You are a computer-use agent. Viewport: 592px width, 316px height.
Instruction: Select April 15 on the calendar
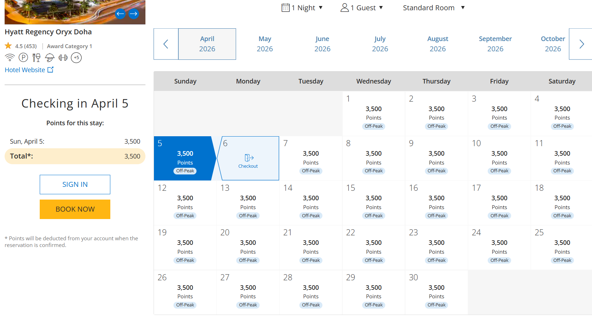coord(373,203)
